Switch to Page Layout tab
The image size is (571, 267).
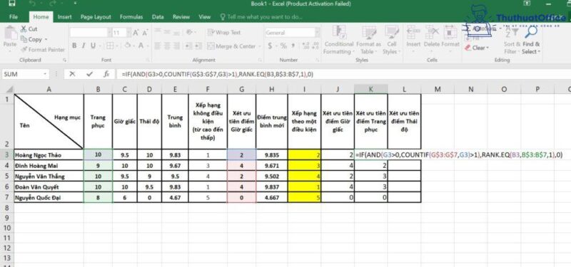96,16
